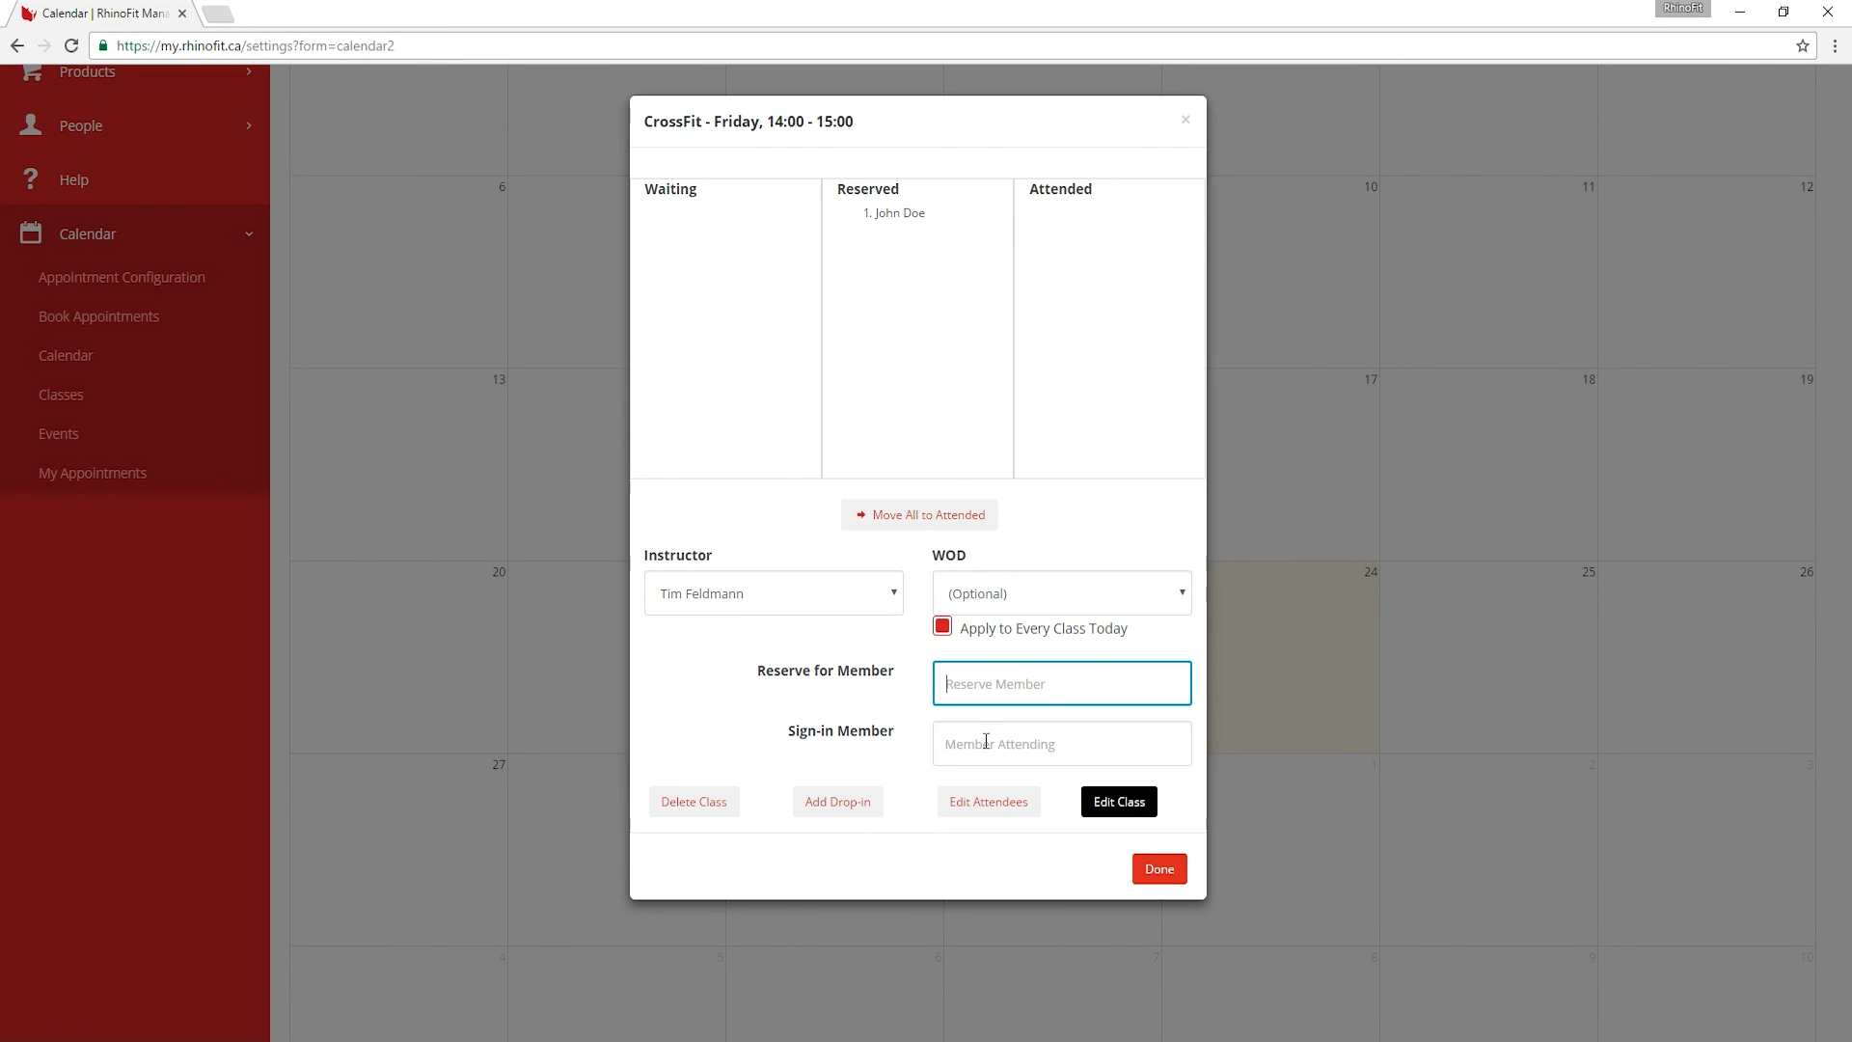Click the Calendar sidebar icon
The width and height of the screenshot is (1852, 1042).
pos(31,233)
